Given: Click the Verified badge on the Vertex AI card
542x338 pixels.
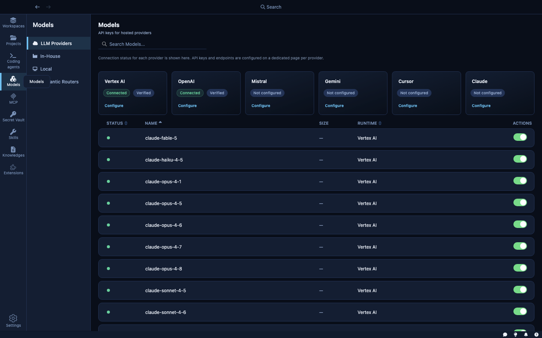Looking at the screenshot, I should click(x=144, y=93).
